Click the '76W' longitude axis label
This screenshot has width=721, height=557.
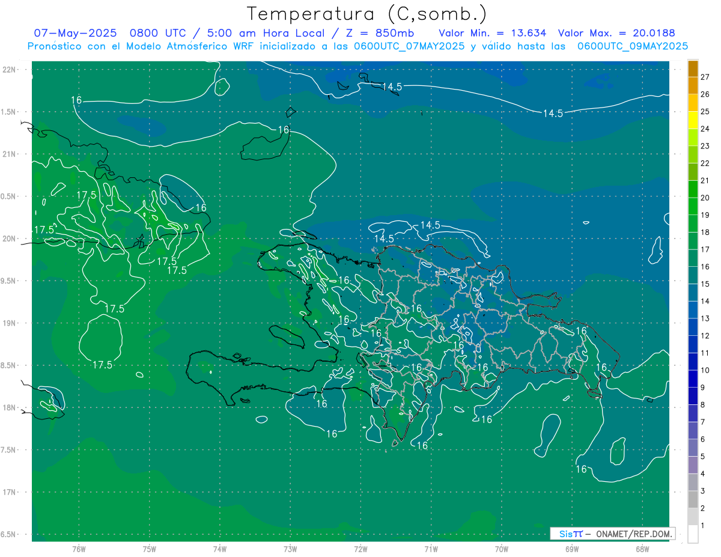click(79, 549)
